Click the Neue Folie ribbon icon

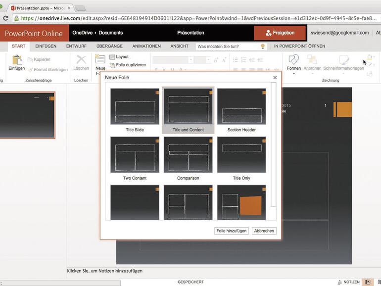[100, 59]
